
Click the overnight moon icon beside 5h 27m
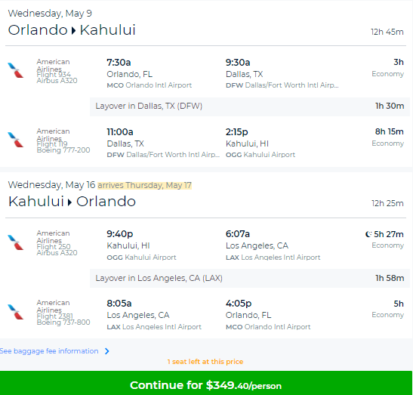pyautogui.click(x=368, y=234)
